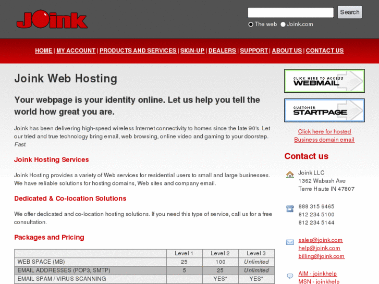The height and width of the screenshot is (284, 379).
Task: Click 'Level 1' table header
Action: (x=184, y=253)
